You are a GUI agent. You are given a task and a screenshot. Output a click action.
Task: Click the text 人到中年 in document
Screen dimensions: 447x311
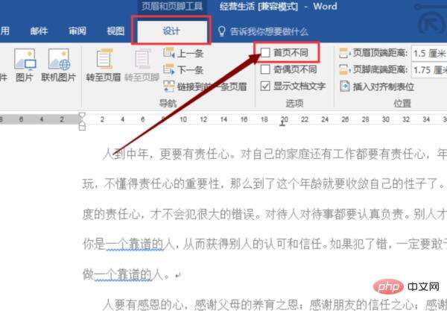tap(125, 154)
